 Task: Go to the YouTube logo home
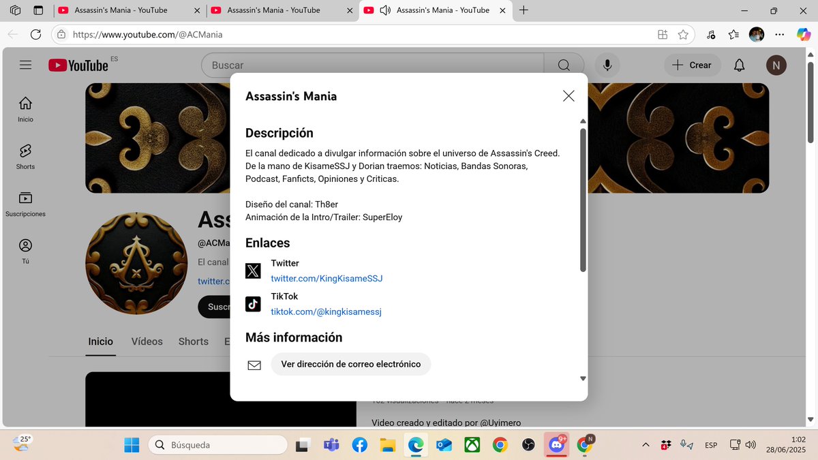click(78, 65)
